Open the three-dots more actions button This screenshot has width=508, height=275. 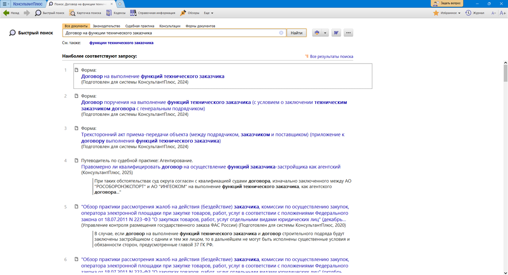pos(348,33)
